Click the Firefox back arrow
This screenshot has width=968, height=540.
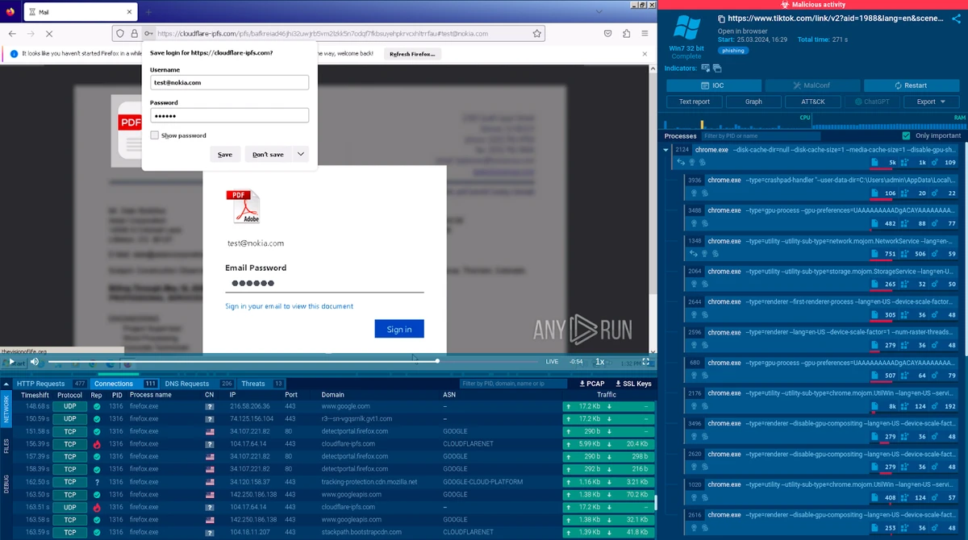pos(12,34)
